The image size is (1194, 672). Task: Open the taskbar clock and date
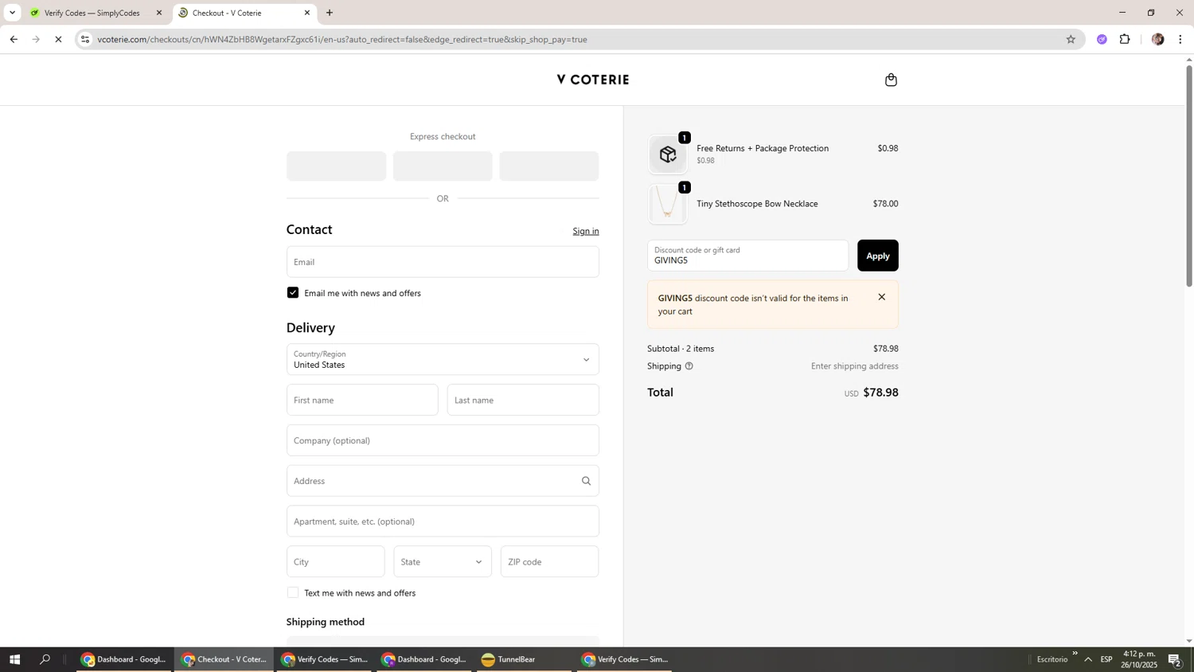pos(1140,659)
